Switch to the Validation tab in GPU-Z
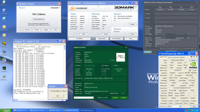The image size is (200, 112). point(182,57)
